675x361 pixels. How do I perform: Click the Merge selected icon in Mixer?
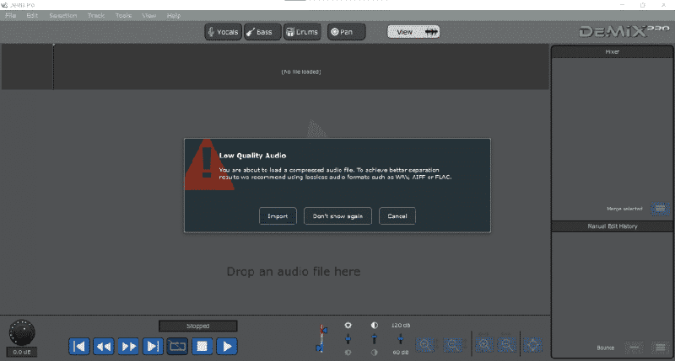point(660,208)
